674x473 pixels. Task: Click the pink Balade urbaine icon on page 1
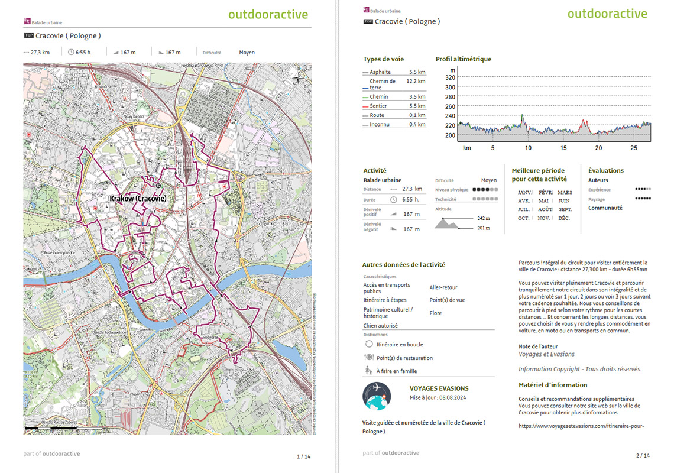pyautogui.click(x=27, y=21)
